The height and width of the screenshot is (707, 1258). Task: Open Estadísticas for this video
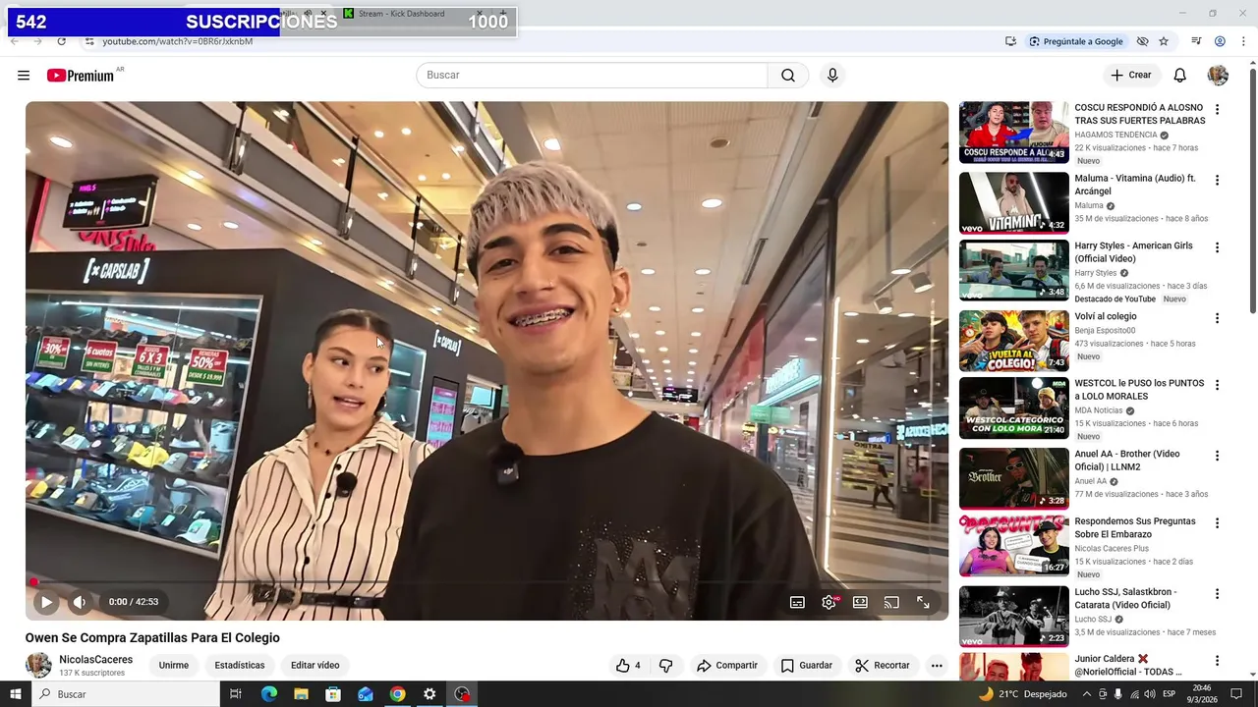240,666
